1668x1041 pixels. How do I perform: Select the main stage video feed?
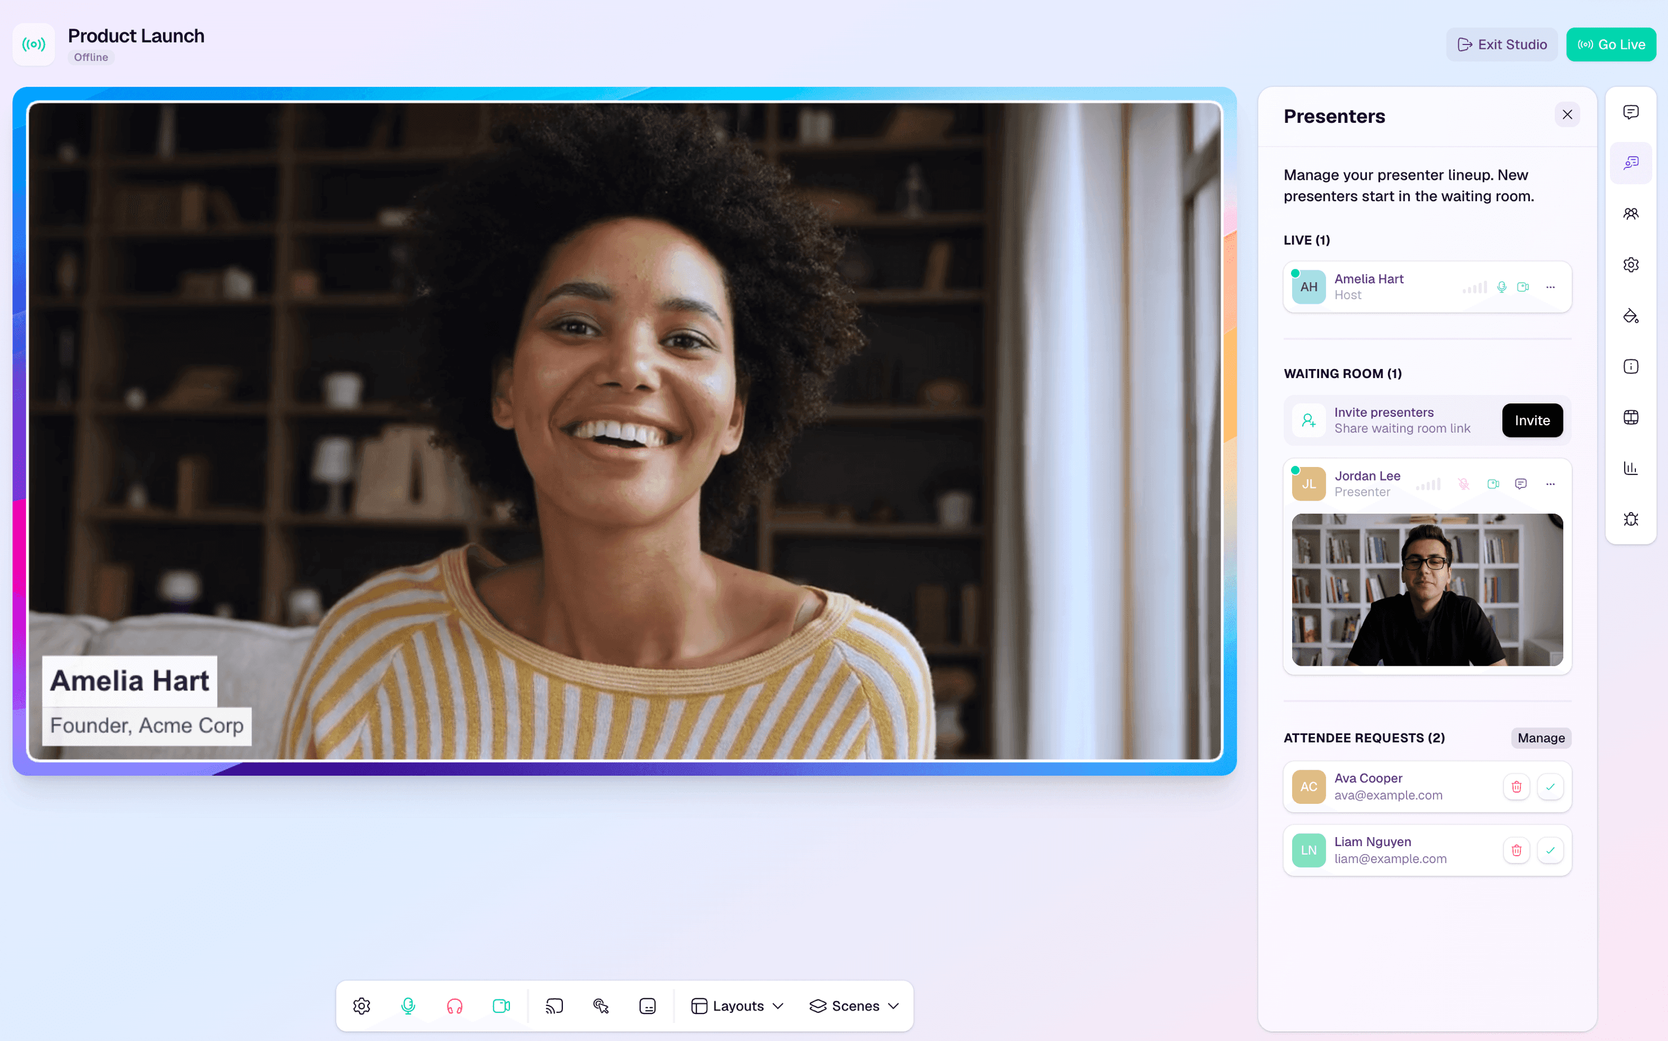[624, 431]
